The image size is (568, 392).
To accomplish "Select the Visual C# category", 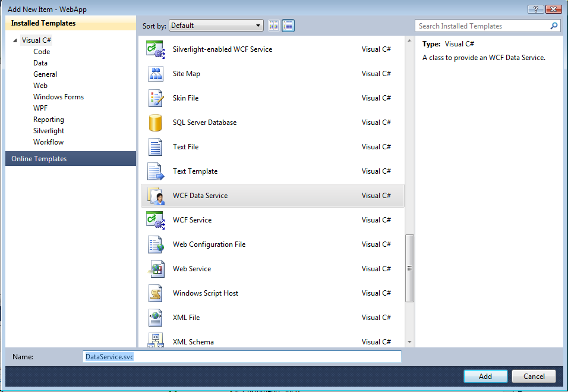I will coord(36,40).
